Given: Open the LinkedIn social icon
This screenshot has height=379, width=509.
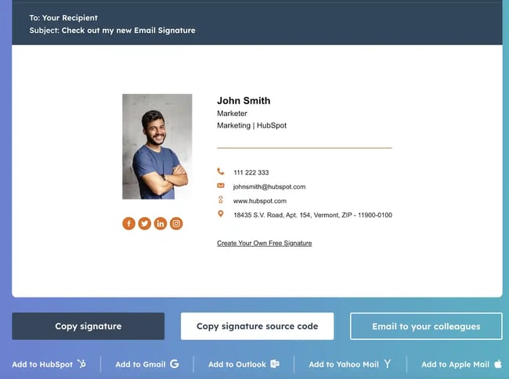Looking at the screenshot, I should (161, 223).
